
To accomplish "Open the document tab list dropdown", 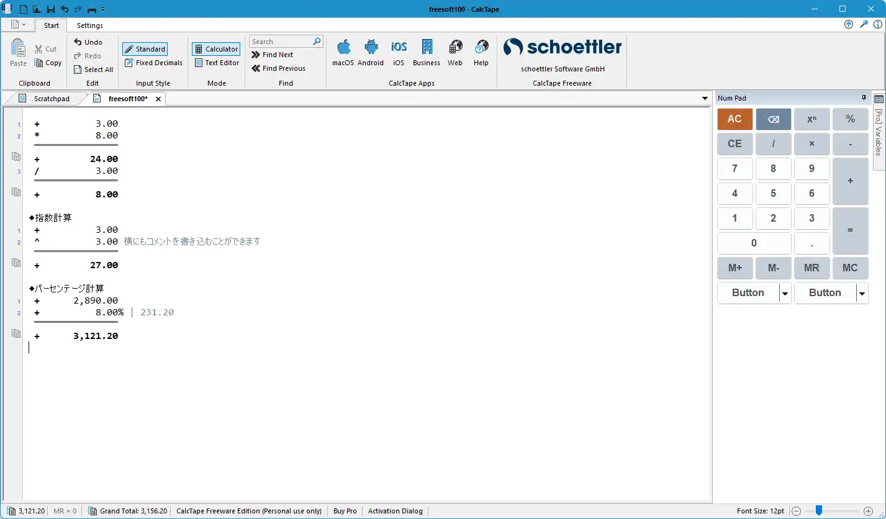I will (705, 99).
